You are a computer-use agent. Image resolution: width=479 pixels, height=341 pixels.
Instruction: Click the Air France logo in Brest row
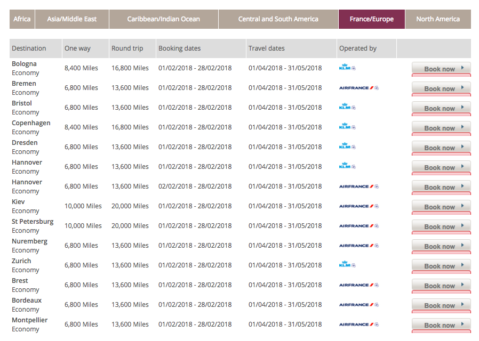pos(359,285)
